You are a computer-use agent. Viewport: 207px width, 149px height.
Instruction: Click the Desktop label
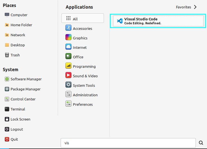18,45
